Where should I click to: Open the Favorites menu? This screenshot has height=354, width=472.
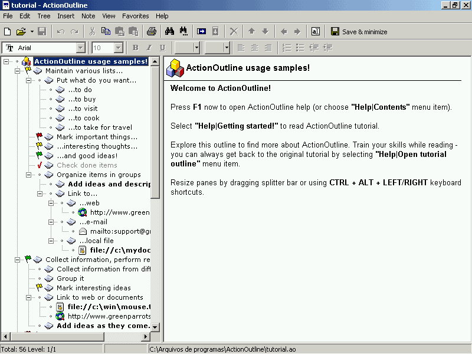135,16
